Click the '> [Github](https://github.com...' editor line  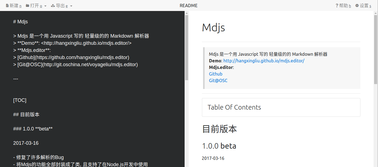click(x=71, y=57)
